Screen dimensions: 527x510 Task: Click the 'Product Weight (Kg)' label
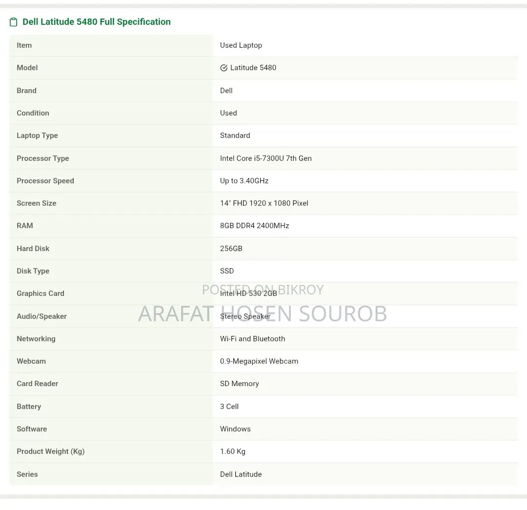51,452
